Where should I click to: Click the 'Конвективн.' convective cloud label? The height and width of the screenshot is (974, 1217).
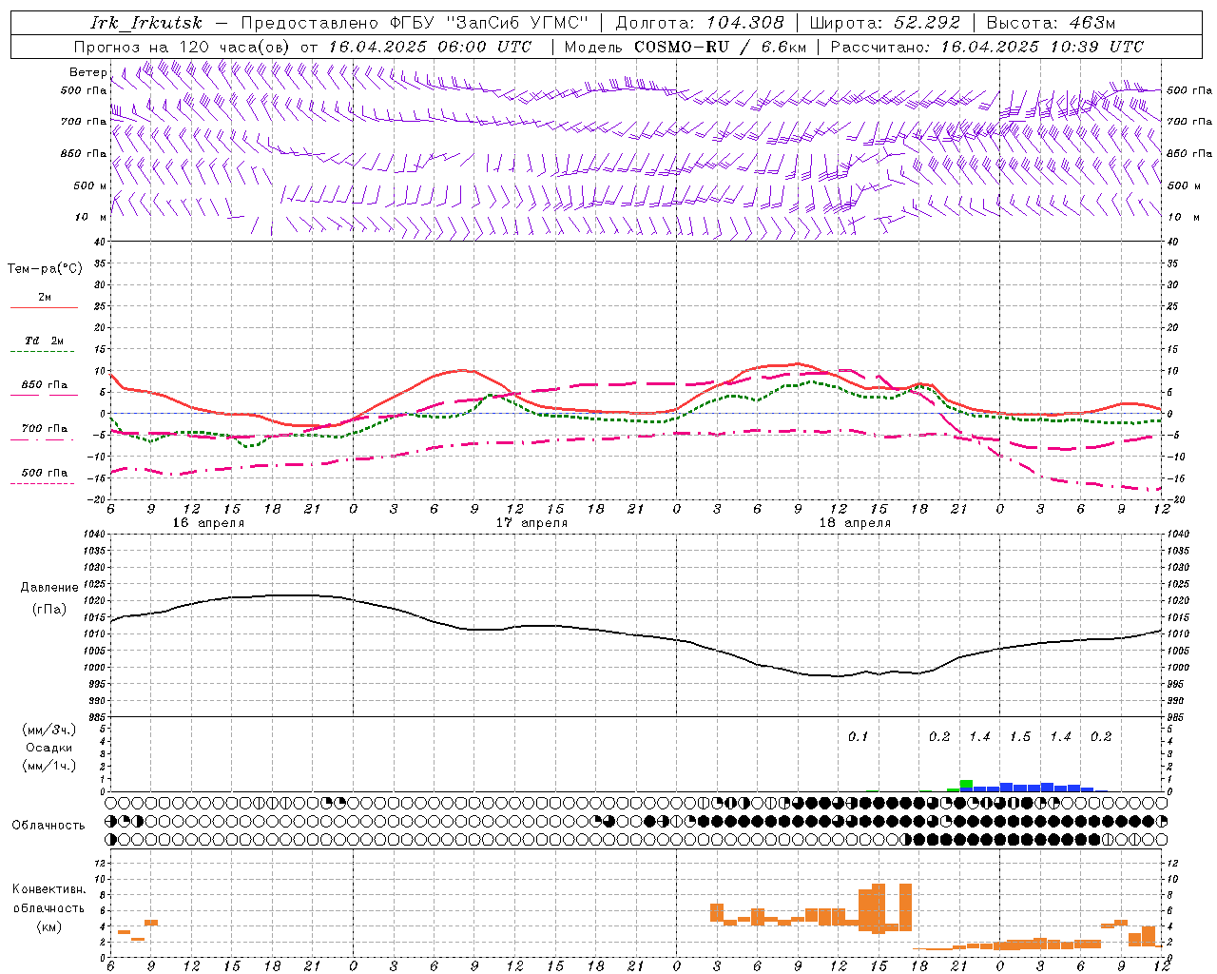(49, 889)
